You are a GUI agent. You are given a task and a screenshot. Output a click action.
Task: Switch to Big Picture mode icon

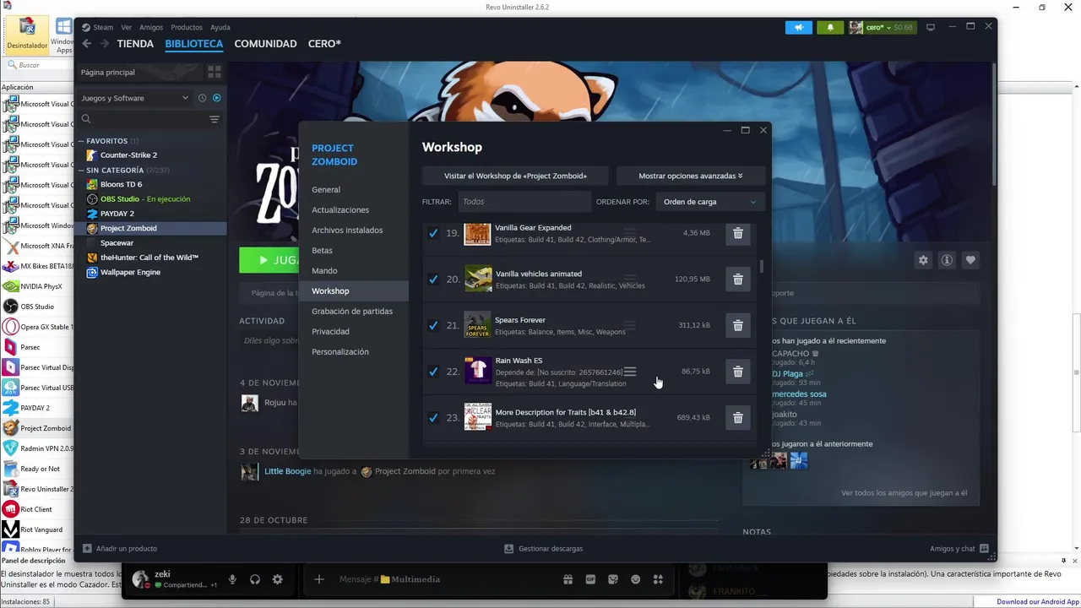click(x=931, y=27)
